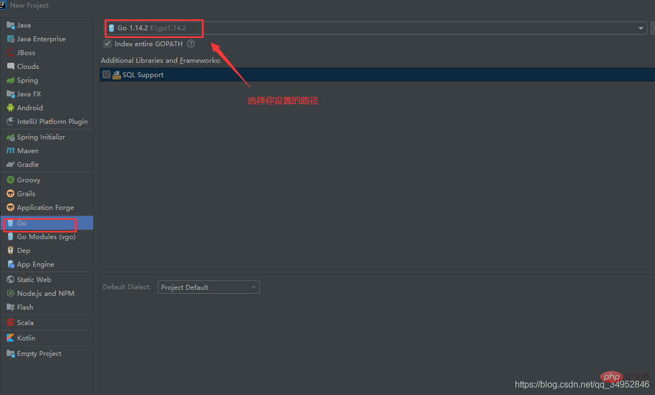Viewport: 655px width, 395px height.
Task: Choose Spring project type label
Action: click(x=27, y=80)
